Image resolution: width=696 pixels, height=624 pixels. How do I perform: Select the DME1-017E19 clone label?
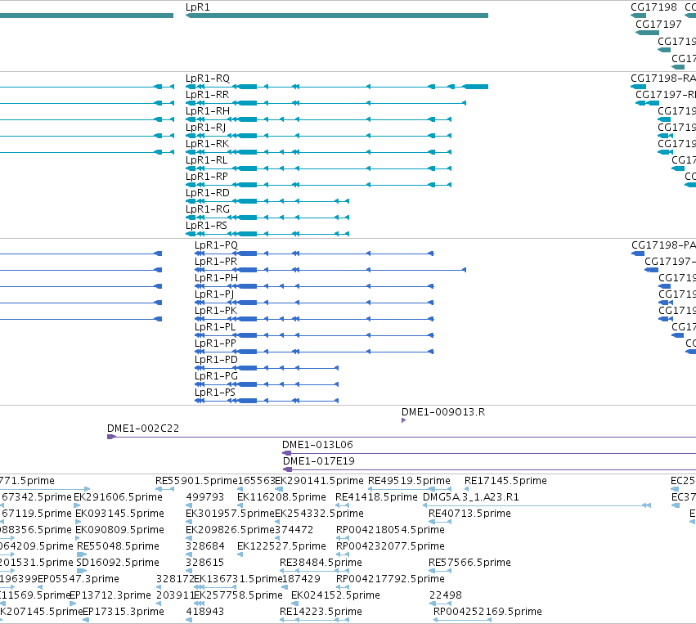click(319, 461)
